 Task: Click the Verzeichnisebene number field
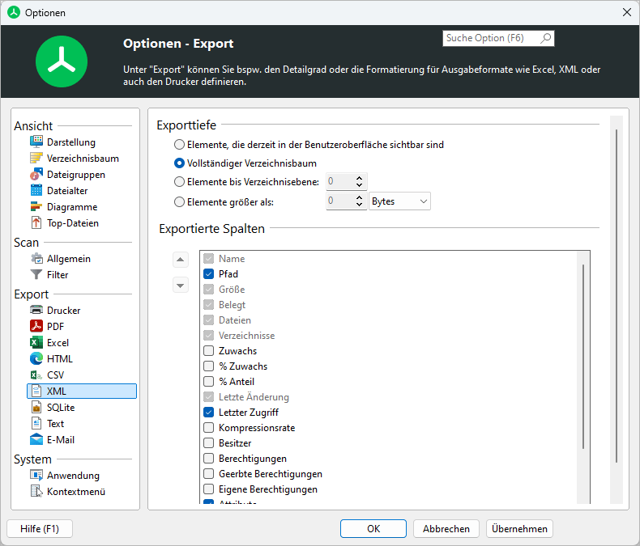[x=340, y=181]
